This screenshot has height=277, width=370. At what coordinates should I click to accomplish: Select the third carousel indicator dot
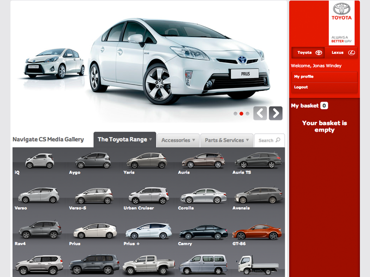(247, 114)
